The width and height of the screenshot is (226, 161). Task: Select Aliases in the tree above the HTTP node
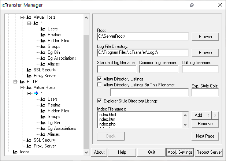click(x=53, y=64)
